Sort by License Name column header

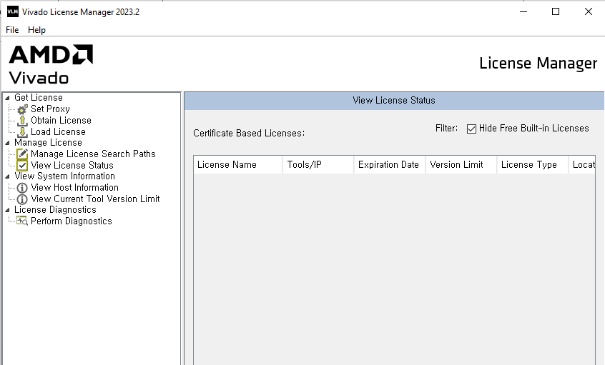pyautogui.click(x=238, y=165)
